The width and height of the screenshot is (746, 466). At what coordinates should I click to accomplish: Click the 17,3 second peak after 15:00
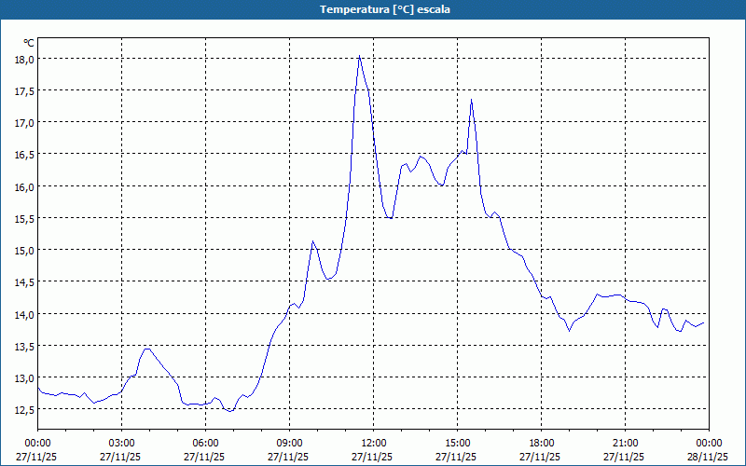coord(471,100)
